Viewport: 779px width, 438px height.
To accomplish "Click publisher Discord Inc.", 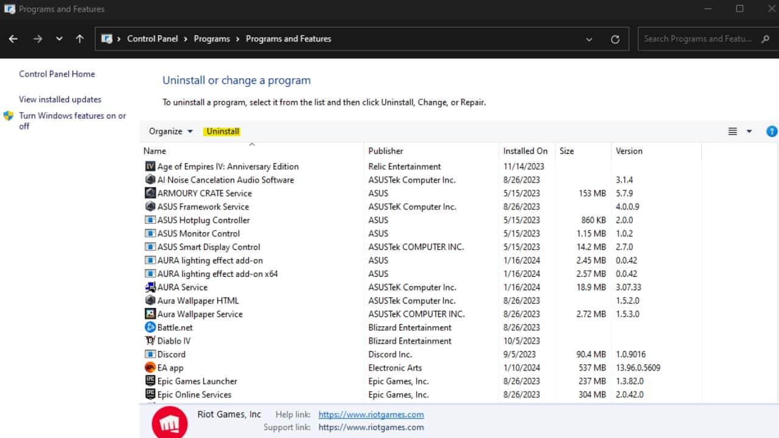I will click(390, 354).
